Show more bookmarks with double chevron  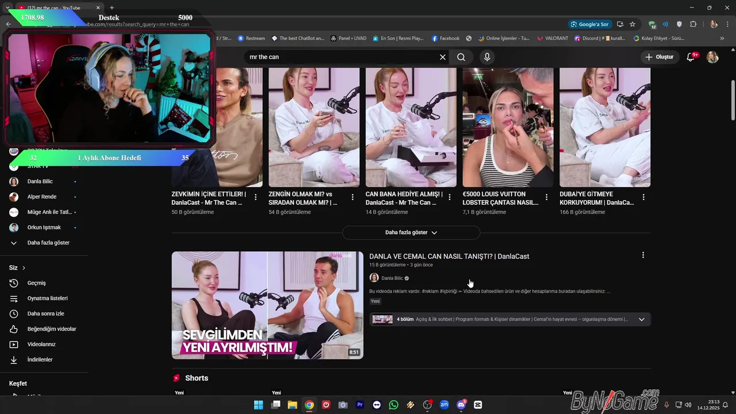(723, 39)
